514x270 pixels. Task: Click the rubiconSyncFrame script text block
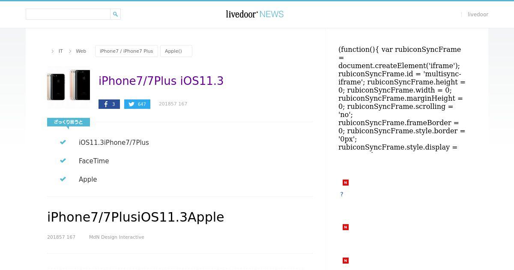(402, 99)
